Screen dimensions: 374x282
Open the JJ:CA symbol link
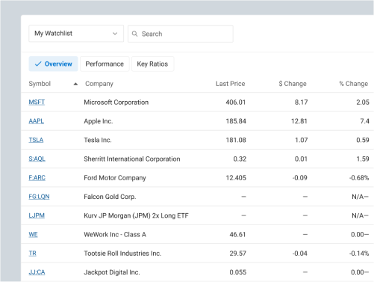(37, 272)
